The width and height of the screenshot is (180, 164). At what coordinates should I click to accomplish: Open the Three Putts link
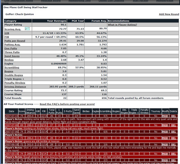coord(12,52)
